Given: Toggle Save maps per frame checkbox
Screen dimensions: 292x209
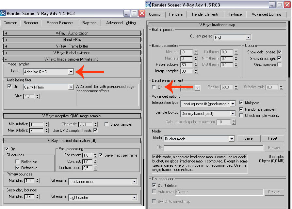Looking at the screenshot, I should [101, 155].
